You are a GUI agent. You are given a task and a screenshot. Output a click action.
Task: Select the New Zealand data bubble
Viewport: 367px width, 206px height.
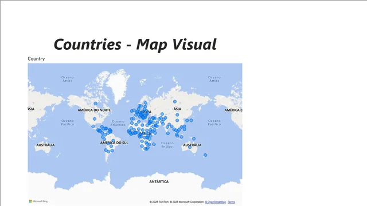pyautogui.click(x=205, y=155)
